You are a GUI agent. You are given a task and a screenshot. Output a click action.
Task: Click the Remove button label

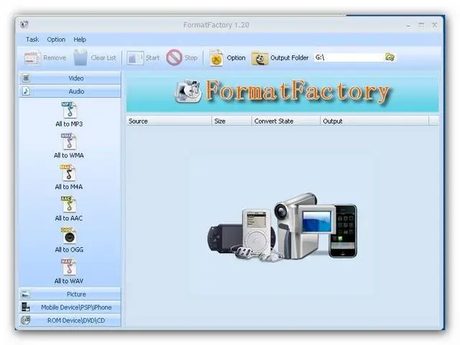pyautogui.click(x=55, y=57)
